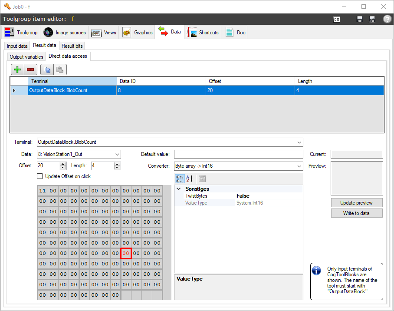Click the Offset cell with value 20
The height and width of the screenshot is (311, 394).
pos(250,90)
